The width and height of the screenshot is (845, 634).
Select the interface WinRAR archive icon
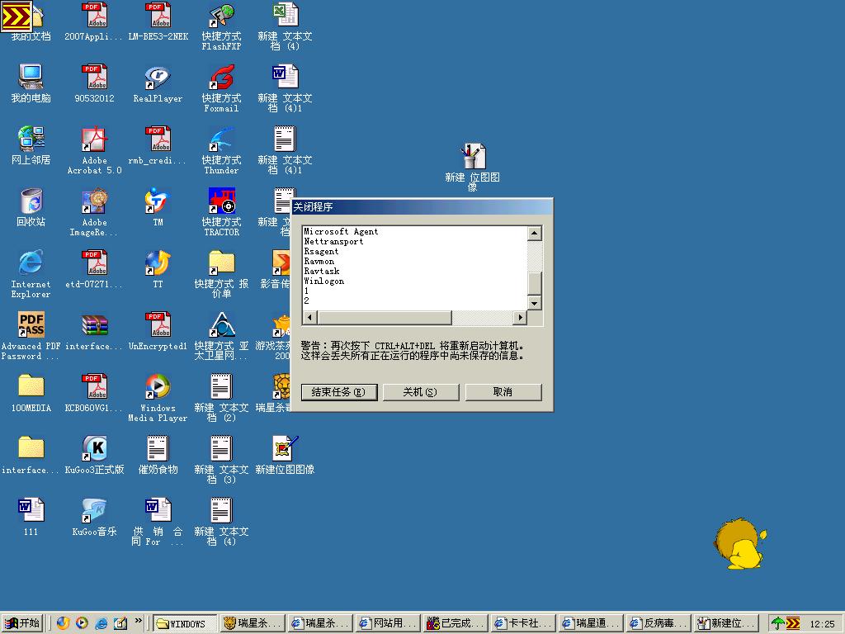pos(94,330)
